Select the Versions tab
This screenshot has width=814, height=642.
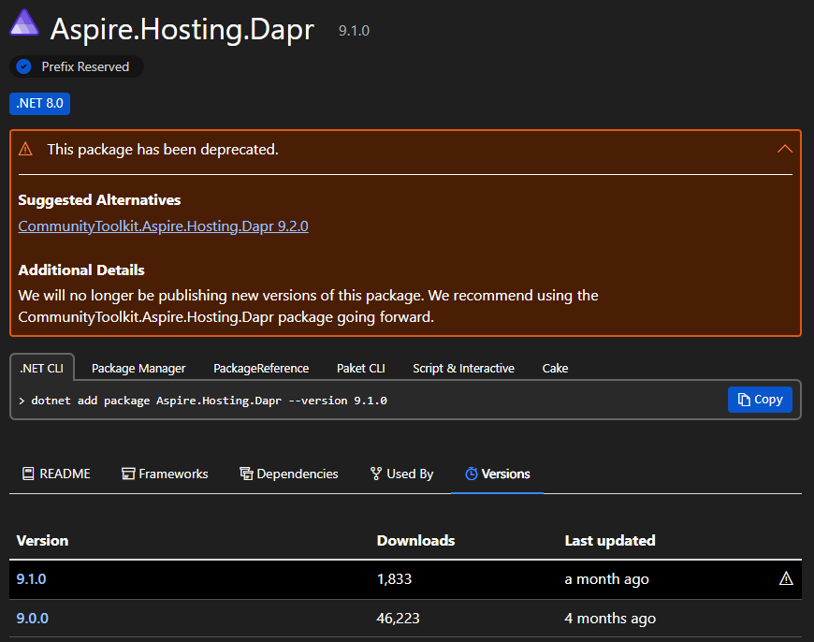pyautogui.click(x=498, y=474)
